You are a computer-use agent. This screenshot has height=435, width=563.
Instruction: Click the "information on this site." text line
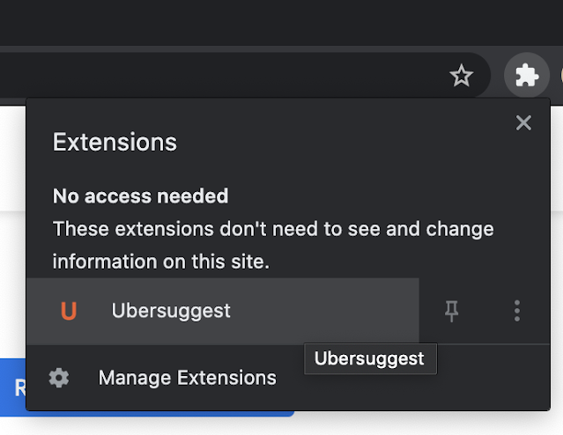[160, 262]
